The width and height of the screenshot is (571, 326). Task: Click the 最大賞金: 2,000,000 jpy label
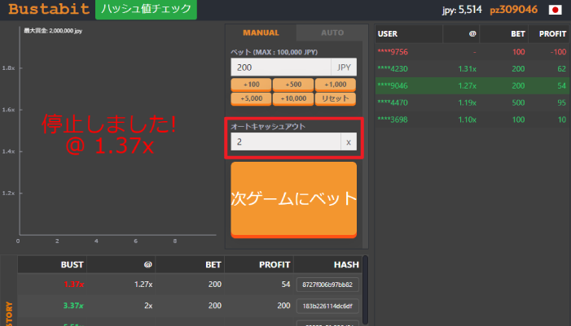point(53,31)
